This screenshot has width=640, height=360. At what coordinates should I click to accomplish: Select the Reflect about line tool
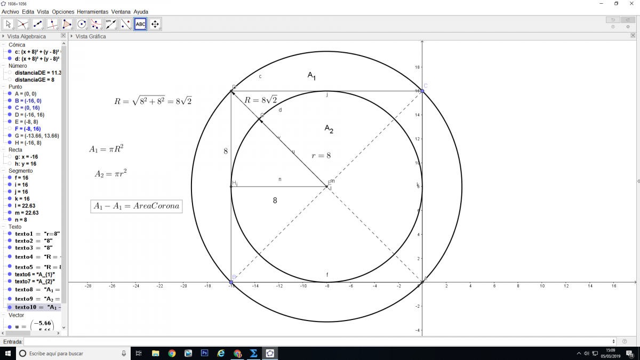[125, 24]
